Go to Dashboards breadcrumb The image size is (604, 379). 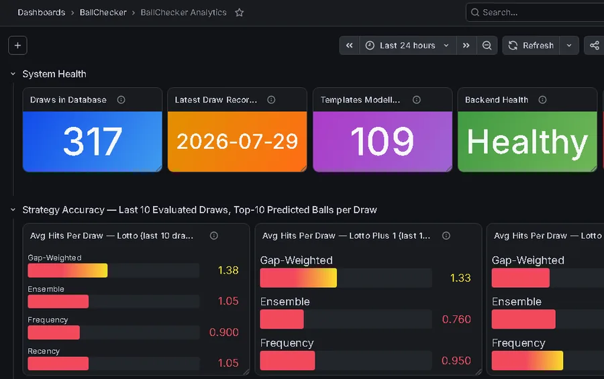[x=41, y=12]
